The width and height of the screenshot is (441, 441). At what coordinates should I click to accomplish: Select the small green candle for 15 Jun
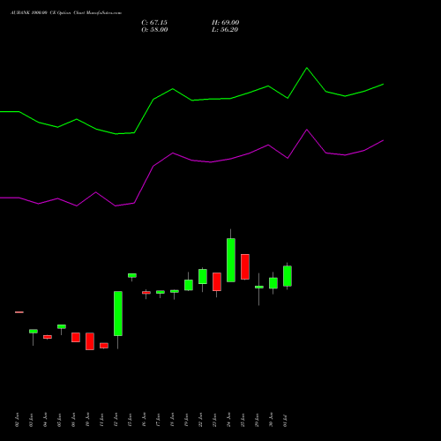132,275
